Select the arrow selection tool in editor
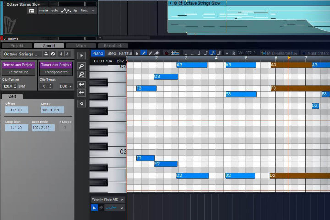Screen dimensions: 330x220 tap(137, 53)
